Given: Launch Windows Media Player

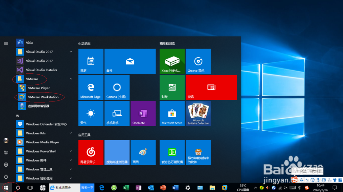Looking at the screenshot, I should point(44,142).
